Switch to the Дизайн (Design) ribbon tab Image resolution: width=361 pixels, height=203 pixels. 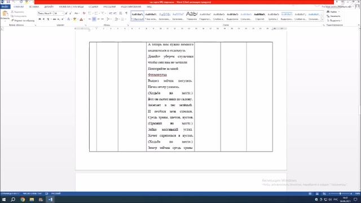[x=49, y=7]
